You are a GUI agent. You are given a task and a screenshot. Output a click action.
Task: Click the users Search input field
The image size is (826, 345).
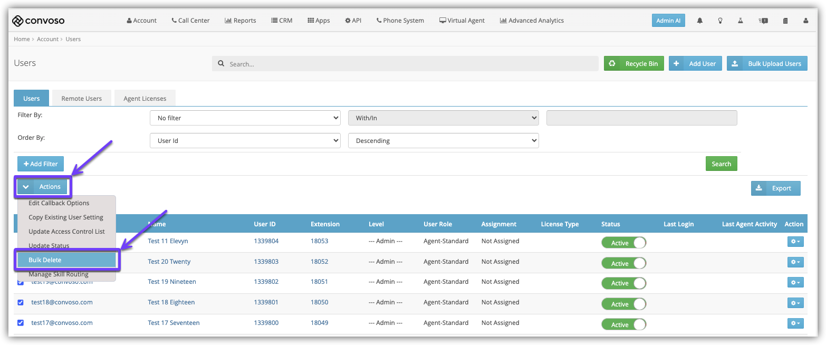point(405,64)
